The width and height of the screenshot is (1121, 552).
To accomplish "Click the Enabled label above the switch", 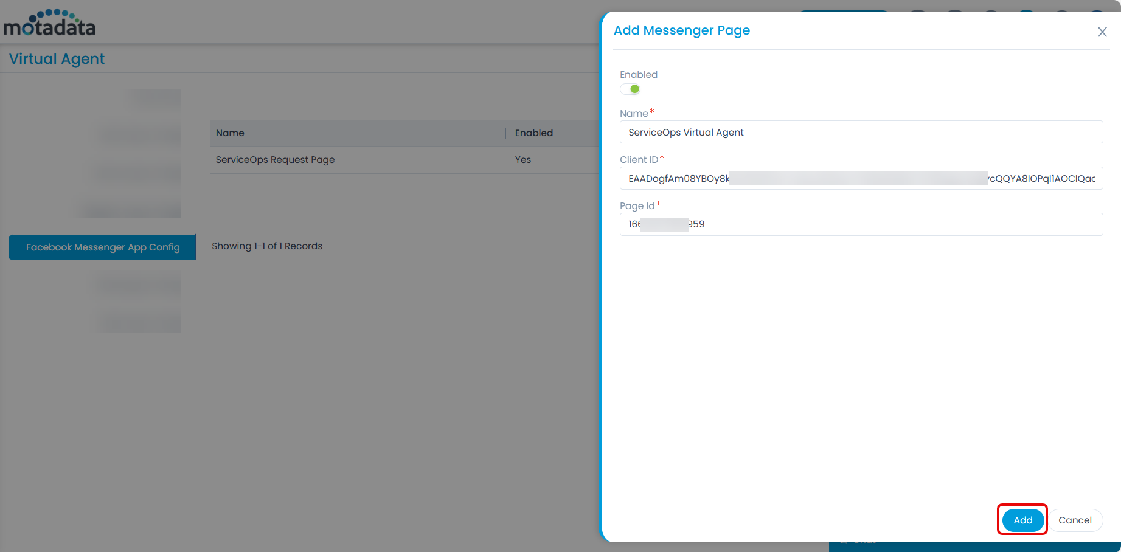I will (x=638, y=75).
